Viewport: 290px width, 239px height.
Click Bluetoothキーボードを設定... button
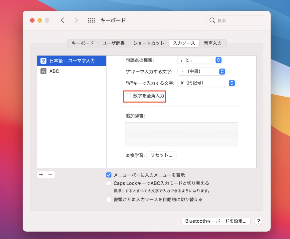(x=216, y=221)
